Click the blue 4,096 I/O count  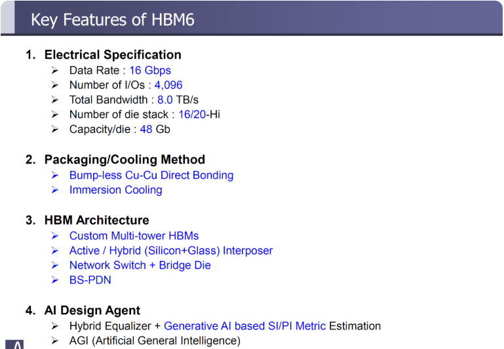click(x=168, y=85)
